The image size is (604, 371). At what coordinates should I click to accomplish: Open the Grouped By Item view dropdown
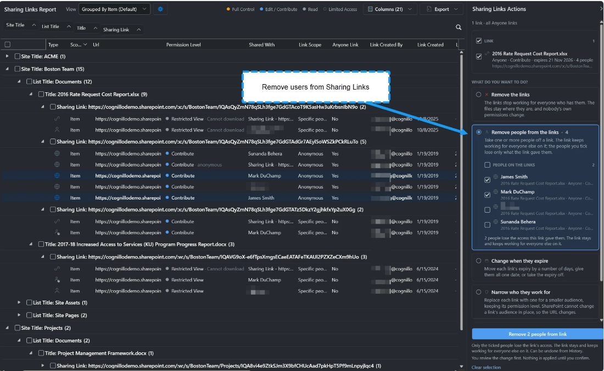pos(114,9)
